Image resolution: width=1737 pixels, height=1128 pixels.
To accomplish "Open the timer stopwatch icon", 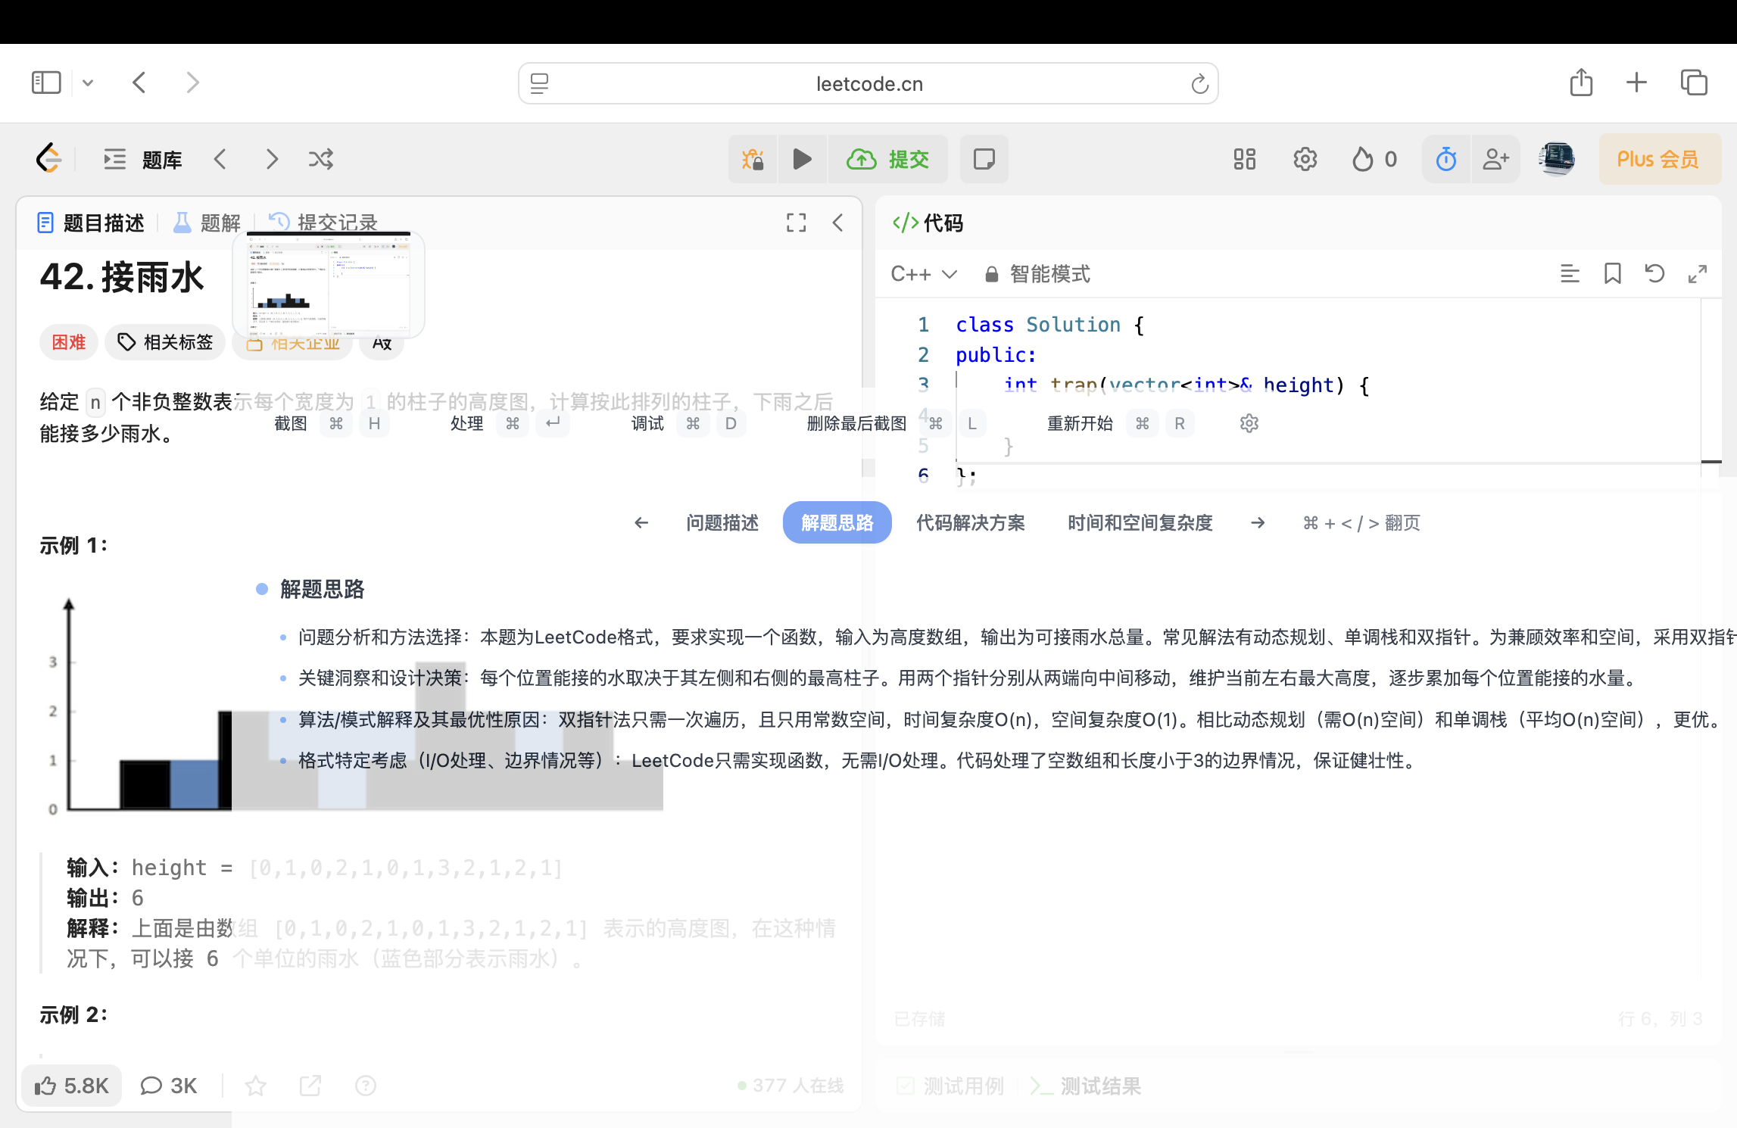I will coord(1445,159).
